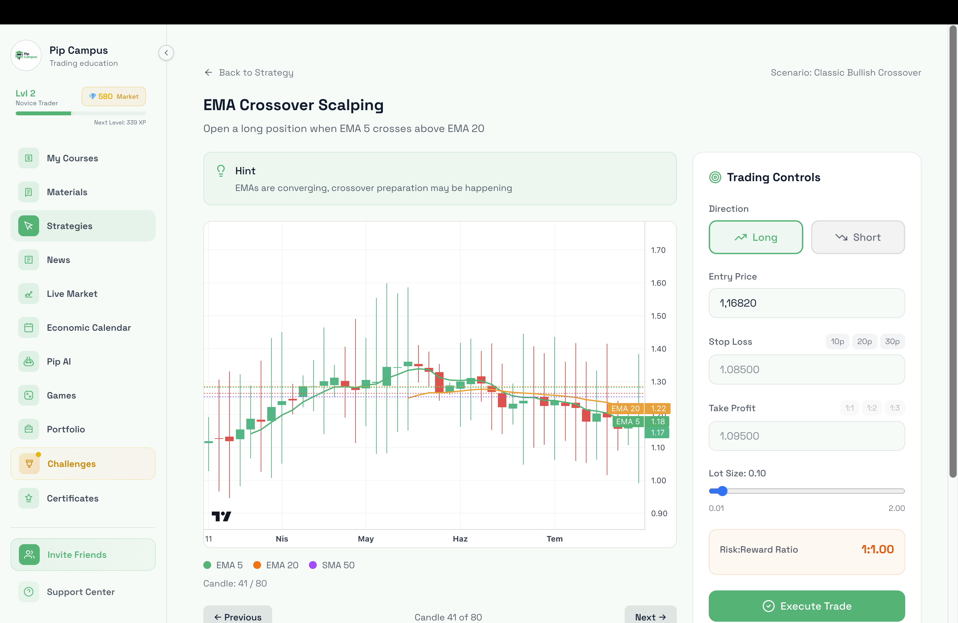This screenshot has width=958, height=623.
Task: Click the Economic Calendar icon
Action: pyautogui.click(x=29, y=327)
